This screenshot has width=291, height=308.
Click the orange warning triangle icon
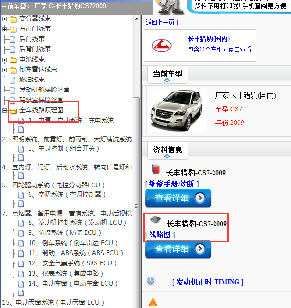tap(153, 302)
